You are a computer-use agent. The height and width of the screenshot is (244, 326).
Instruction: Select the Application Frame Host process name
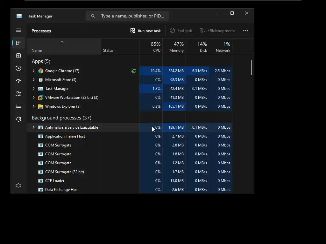pyautogui.click(x=65, y=136)
